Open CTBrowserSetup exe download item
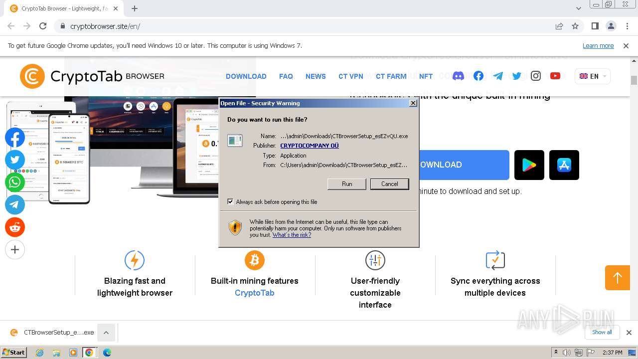The width and height of the screenshot is (638, 359). pos(52,333)
